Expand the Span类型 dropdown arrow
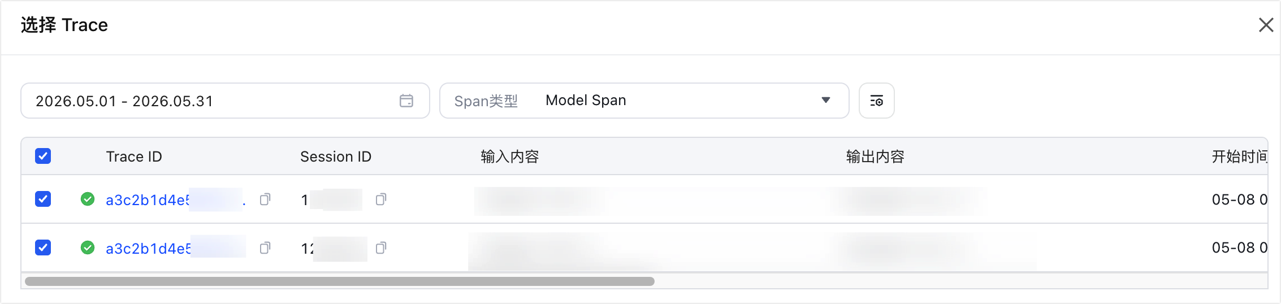The height and width of the screenshot is (304, 1281). point(826,100)
